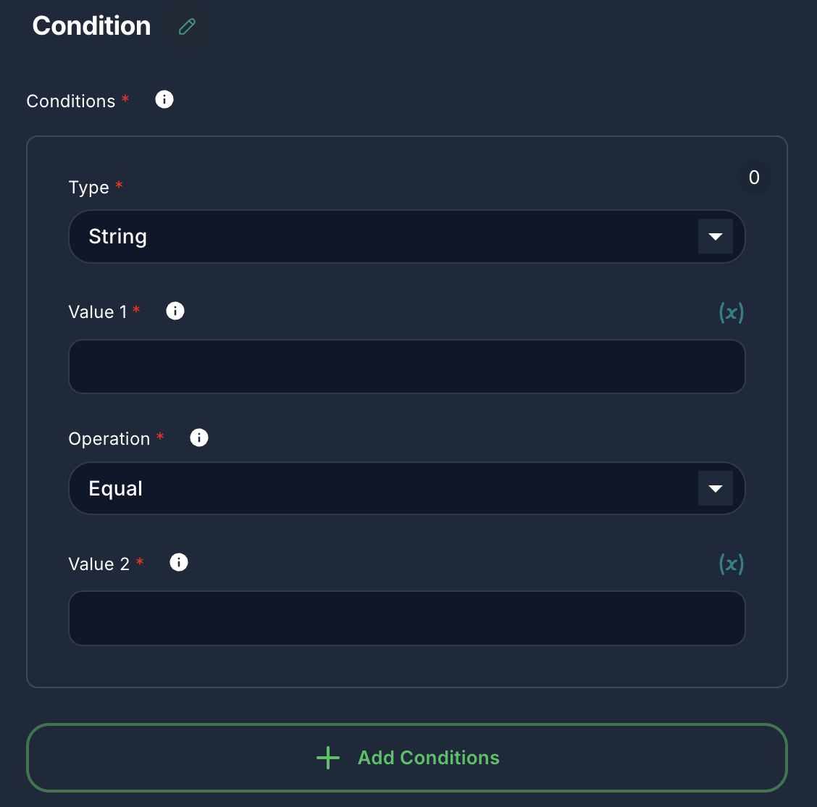817x807 pixels.
Task: Select the condition item badge labeled 0
Action: (754, 177)
